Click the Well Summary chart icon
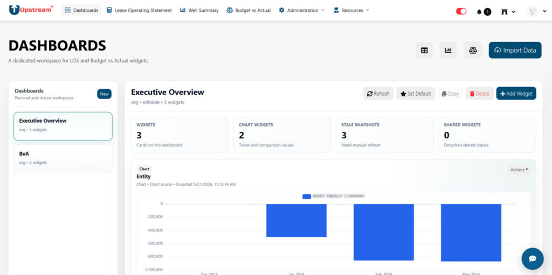Image resolution: width=552 pixels, height=275 pixels. (183, 10)
